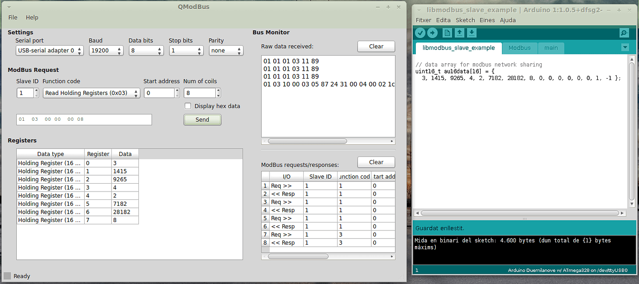The width and height of the screenshot is (639, 284).
Task: Create a new sketch with the document icon
Action: [446, 33]
